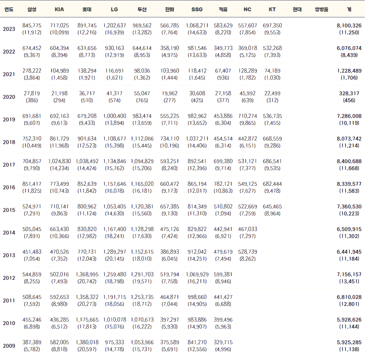Click 롯데 2009 value 1,380,018
The image size is (366, 356).
(x=87, y=343)
